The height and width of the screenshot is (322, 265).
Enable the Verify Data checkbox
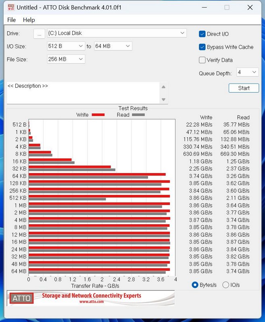click(x=202, y=60)
